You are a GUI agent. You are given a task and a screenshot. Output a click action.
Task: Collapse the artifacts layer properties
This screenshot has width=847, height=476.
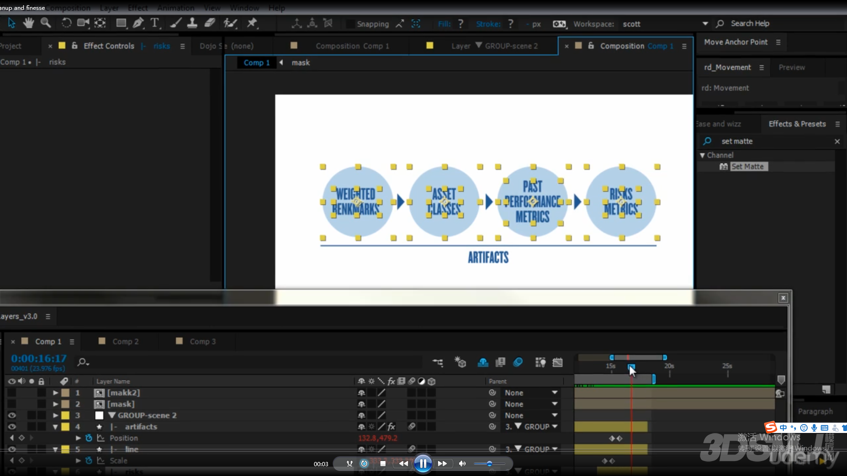(x=55, y=426)
